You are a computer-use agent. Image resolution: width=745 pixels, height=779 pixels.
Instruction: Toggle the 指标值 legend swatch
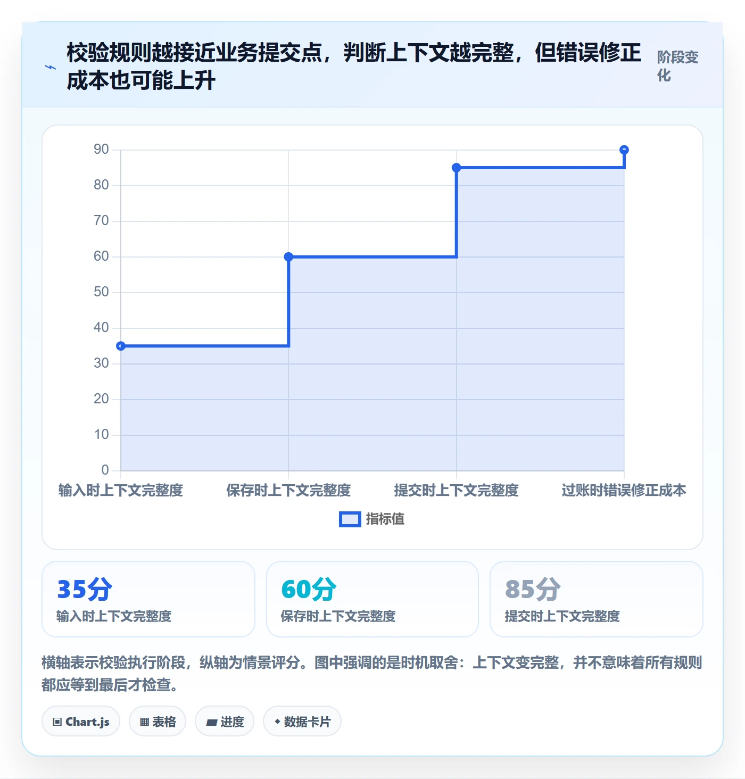coord(350,519)
